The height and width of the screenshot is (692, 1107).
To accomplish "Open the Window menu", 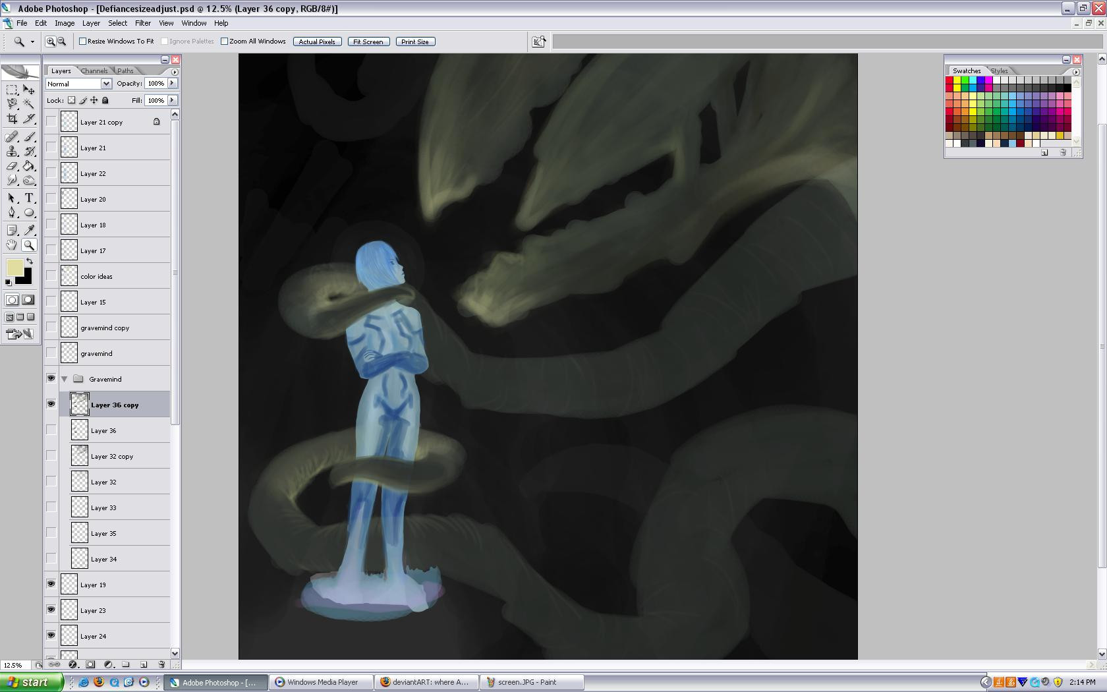I will [194, 23].
